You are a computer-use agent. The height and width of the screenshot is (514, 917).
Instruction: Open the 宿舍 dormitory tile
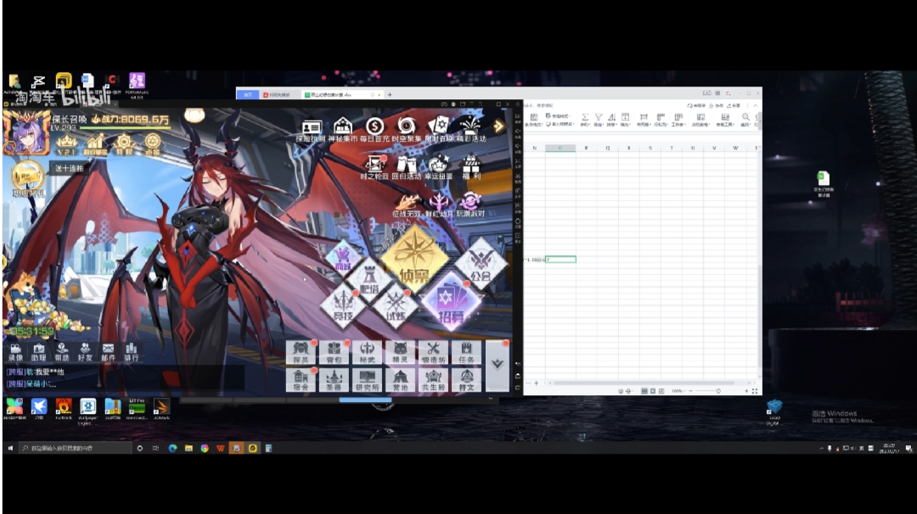click(x=301, y=380)
